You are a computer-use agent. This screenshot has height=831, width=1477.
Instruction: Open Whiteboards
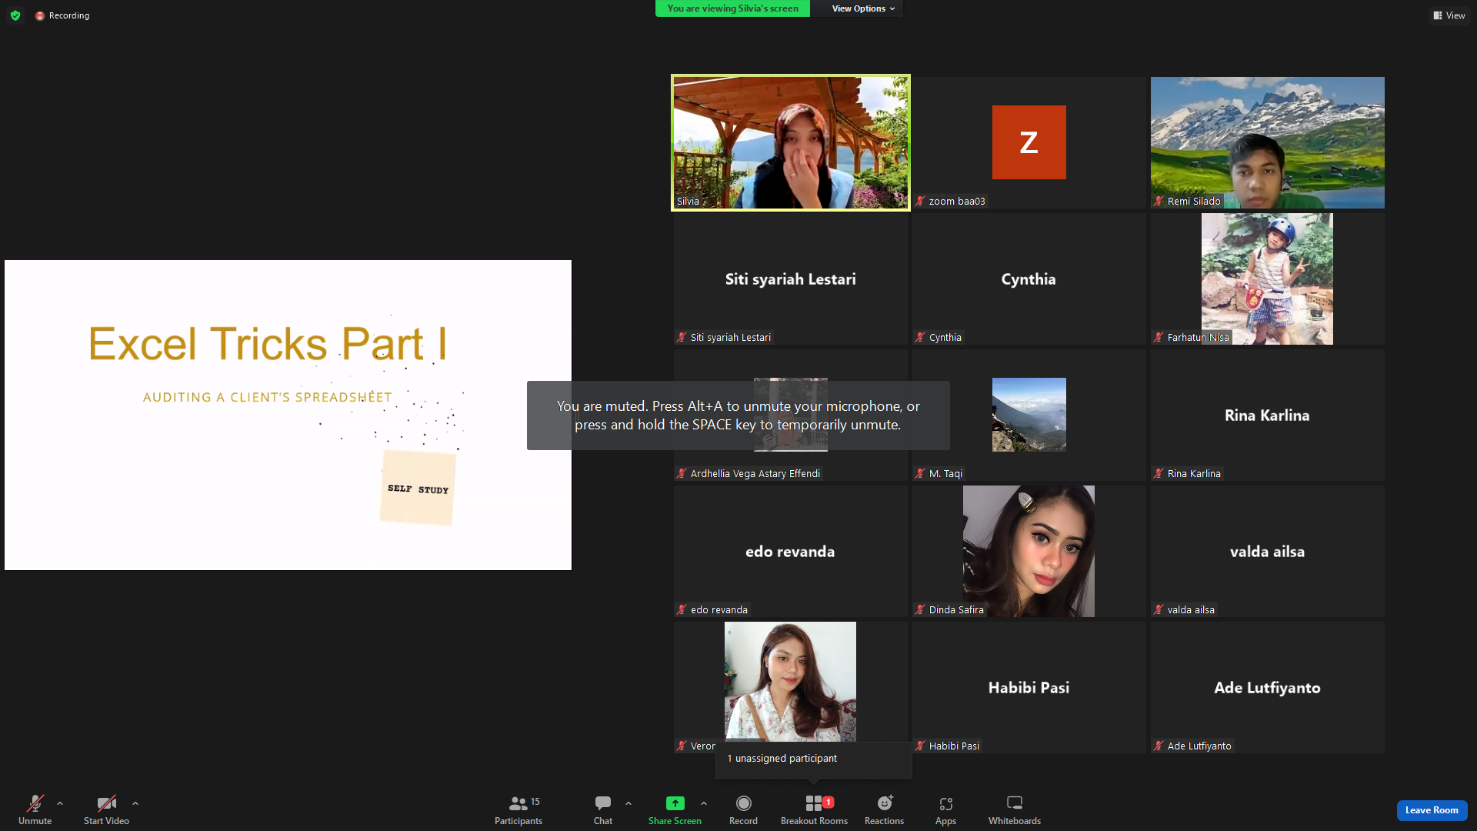[1015, 809]
